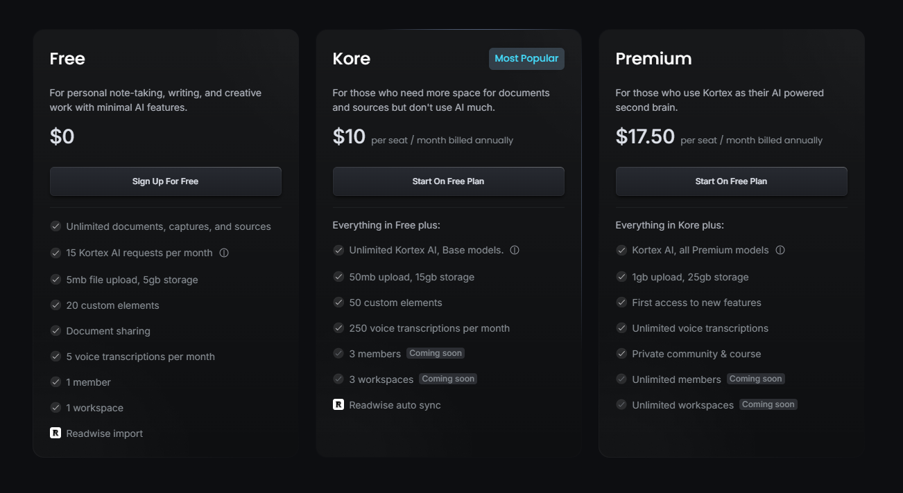Click Start On Free Plan under Kore
This screenshot has width=903, height=493.
(448, 181)
